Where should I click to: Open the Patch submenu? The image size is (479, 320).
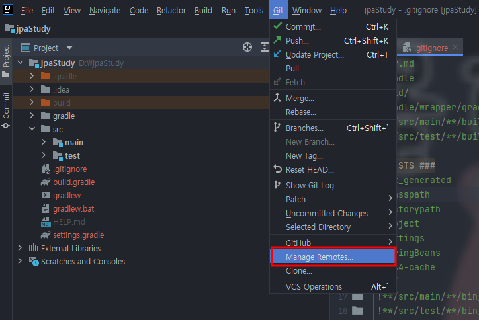[x=333, y=200]
